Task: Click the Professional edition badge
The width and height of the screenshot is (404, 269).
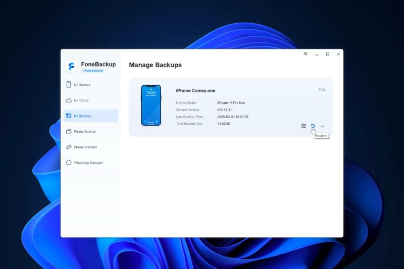Action: (93, 71)
